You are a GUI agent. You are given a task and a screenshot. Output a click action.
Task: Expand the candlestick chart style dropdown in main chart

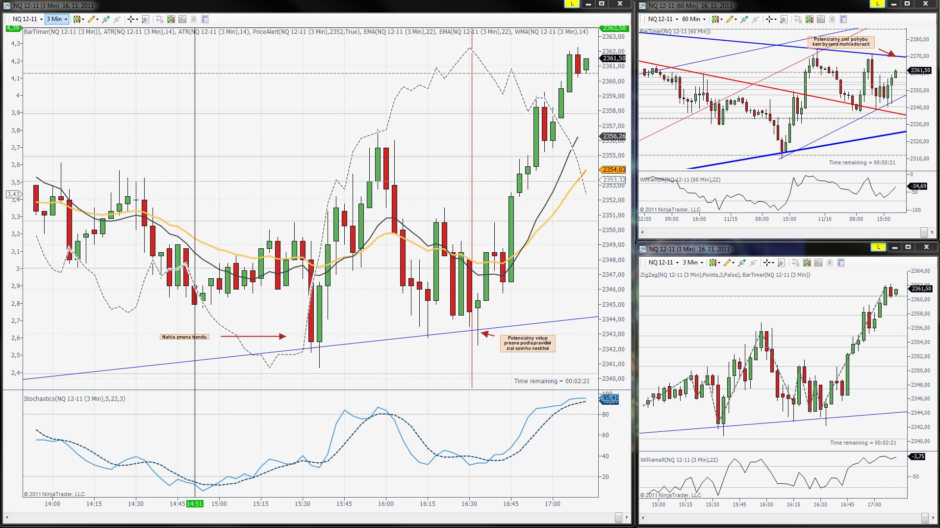[78, 19]
